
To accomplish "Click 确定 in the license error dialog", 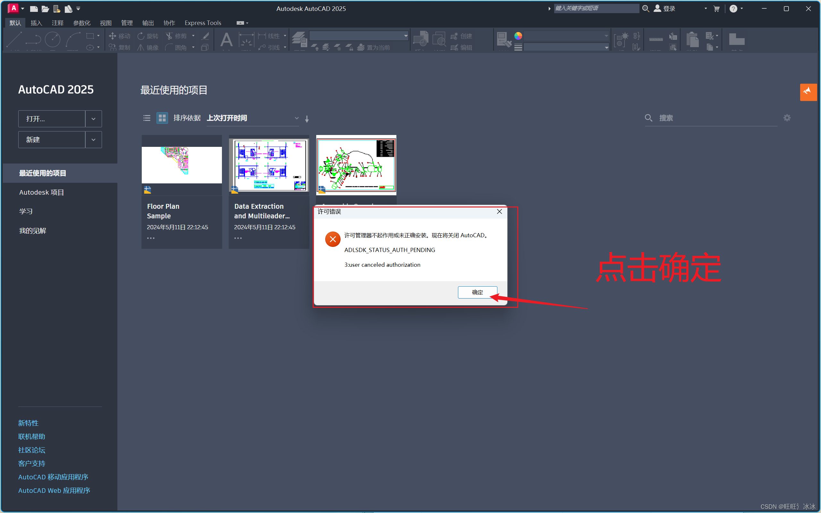I will click(x=477, y=292).
